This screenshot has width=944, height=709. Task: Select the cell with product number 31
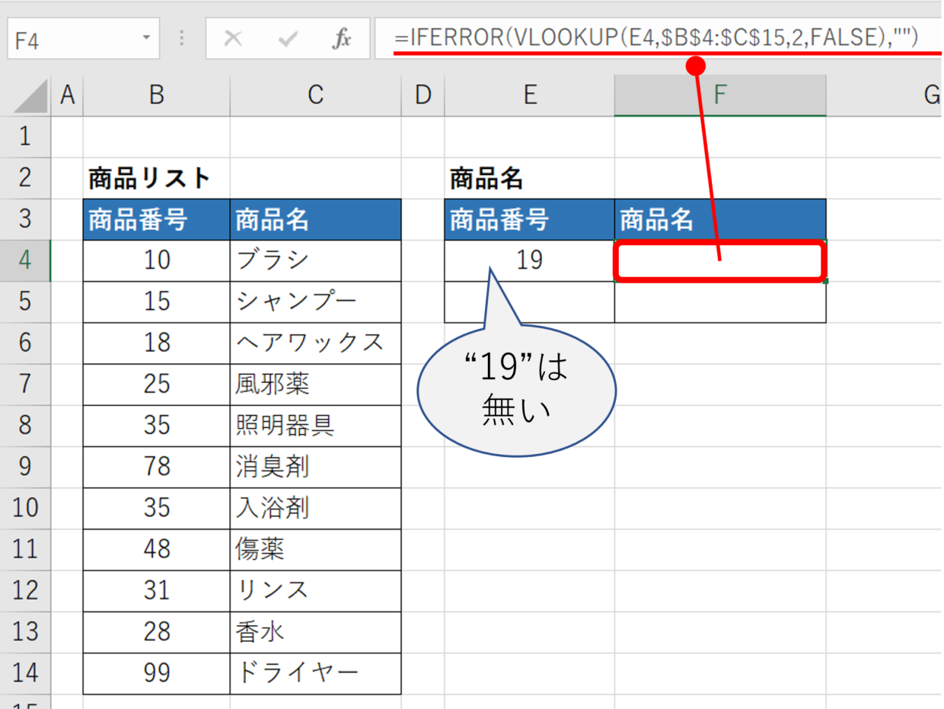coord(156,589)
